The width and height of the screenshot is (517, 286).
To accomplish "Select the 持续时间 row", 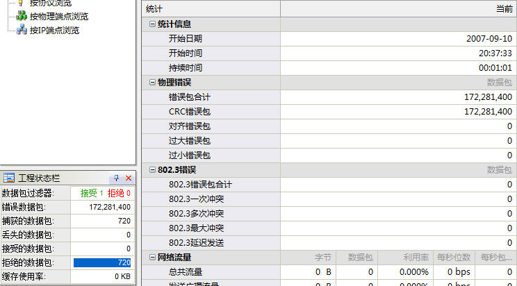I will [x=329, y=68].
